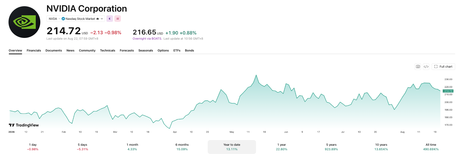Select the 5 days range
Screen dimensions: 462x161
coord(83,147)
